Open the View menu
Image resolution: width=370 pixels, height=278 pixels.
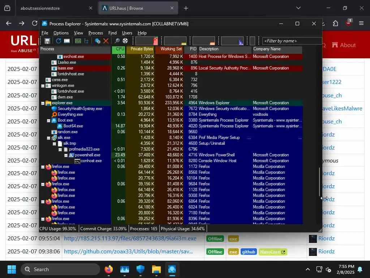point(78,33)
